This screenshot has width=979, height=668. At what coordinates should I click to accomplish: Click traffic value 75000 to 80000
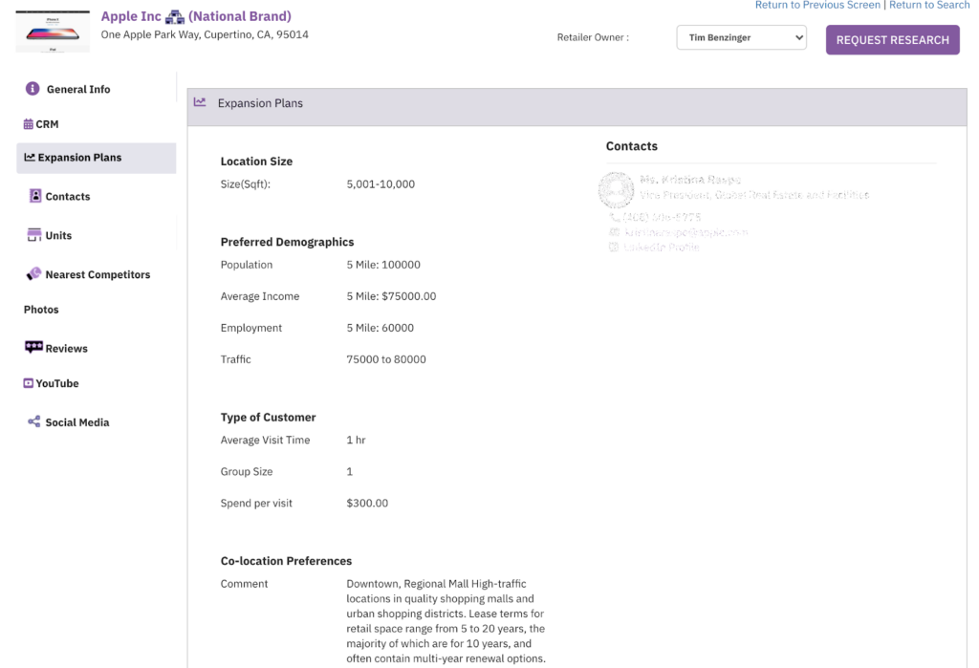386,359
